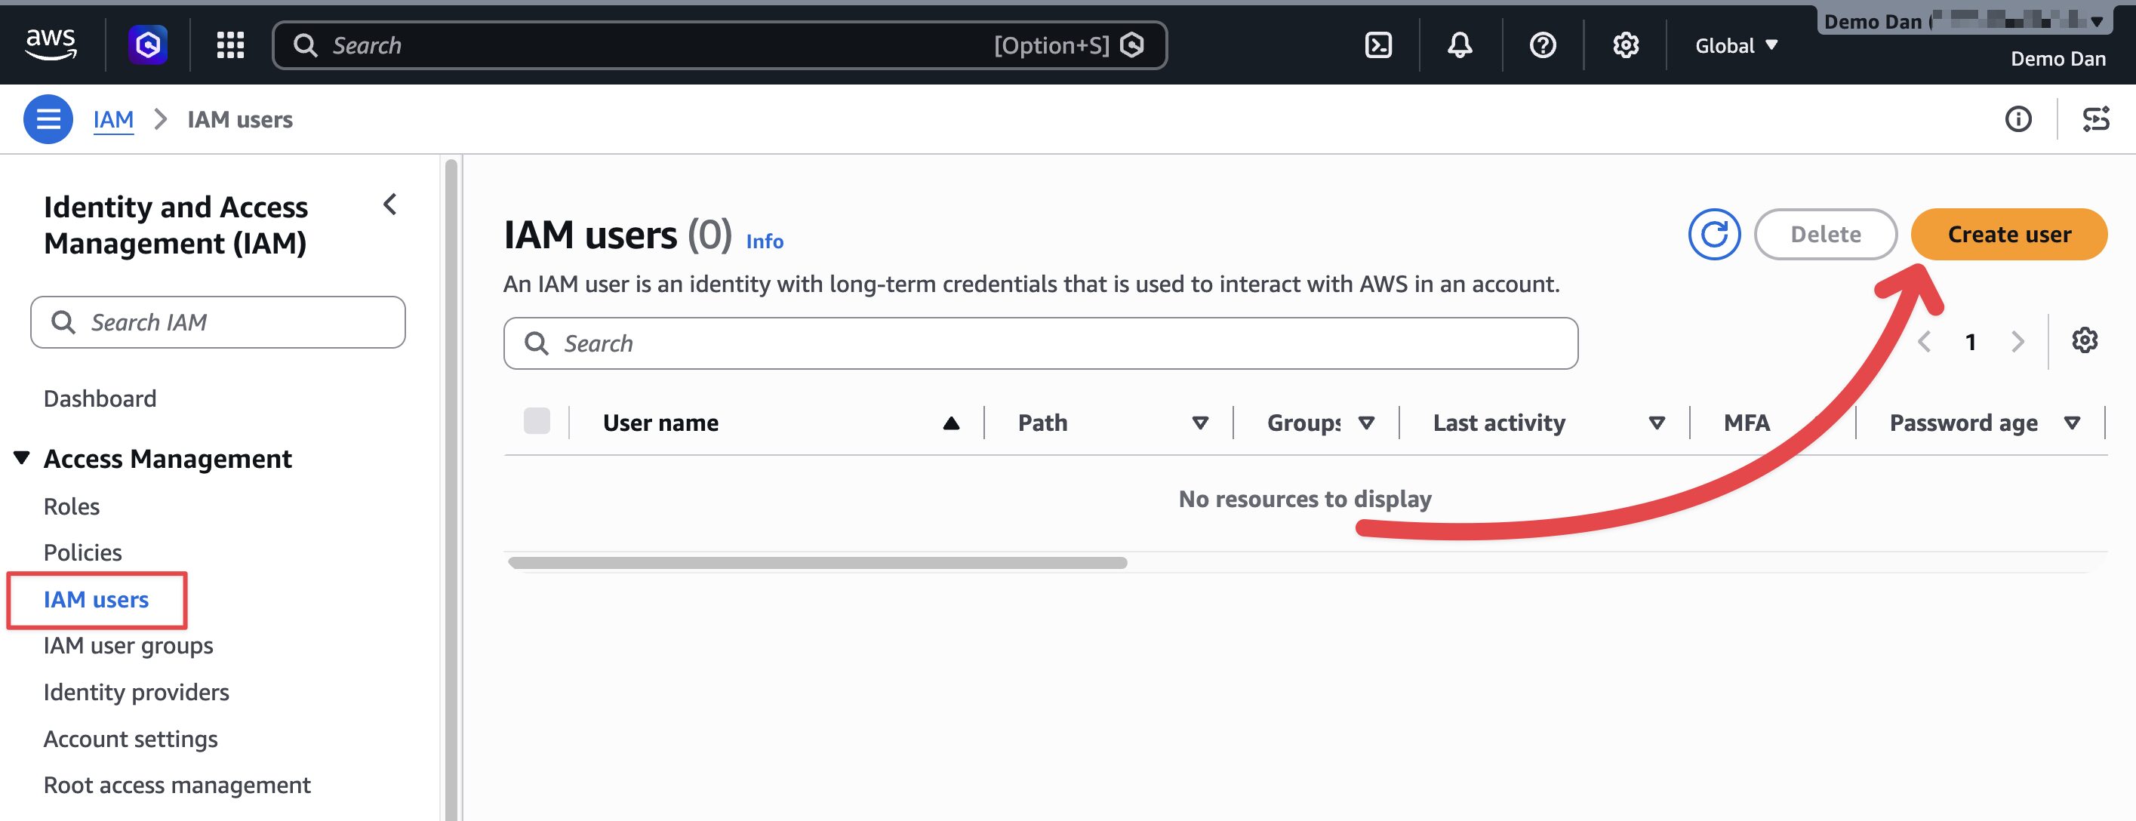Open the help question-mark menu

1542,45
